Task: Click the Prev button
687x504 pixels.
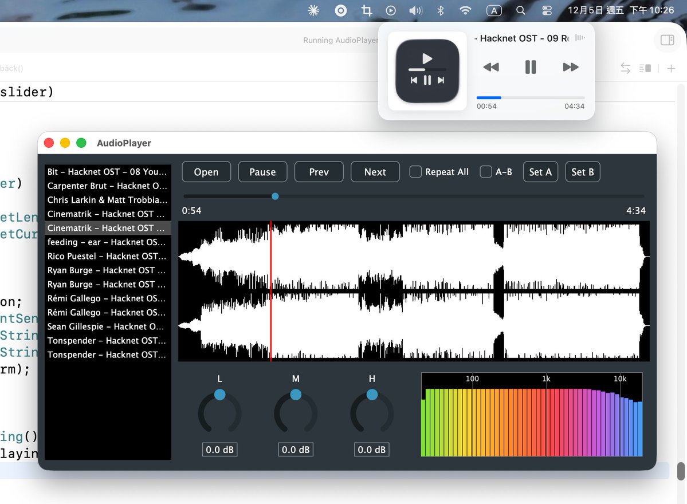Action: (319, 172)
